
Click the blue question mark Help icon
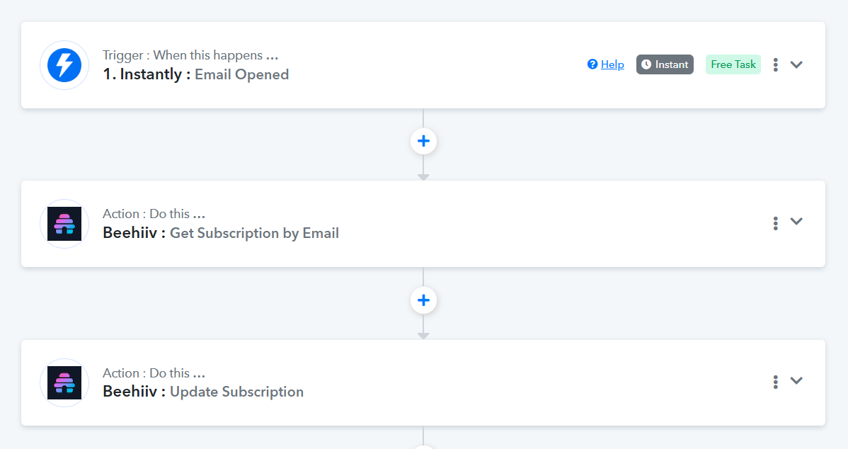pos(592,64)
